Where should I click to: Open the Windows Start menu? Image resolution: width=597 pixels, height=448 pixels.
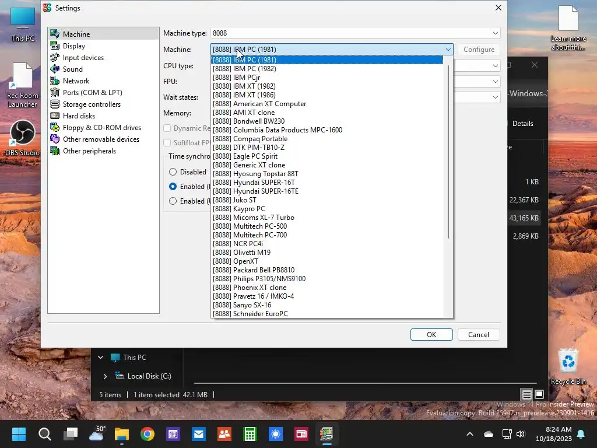pos(19,434)
